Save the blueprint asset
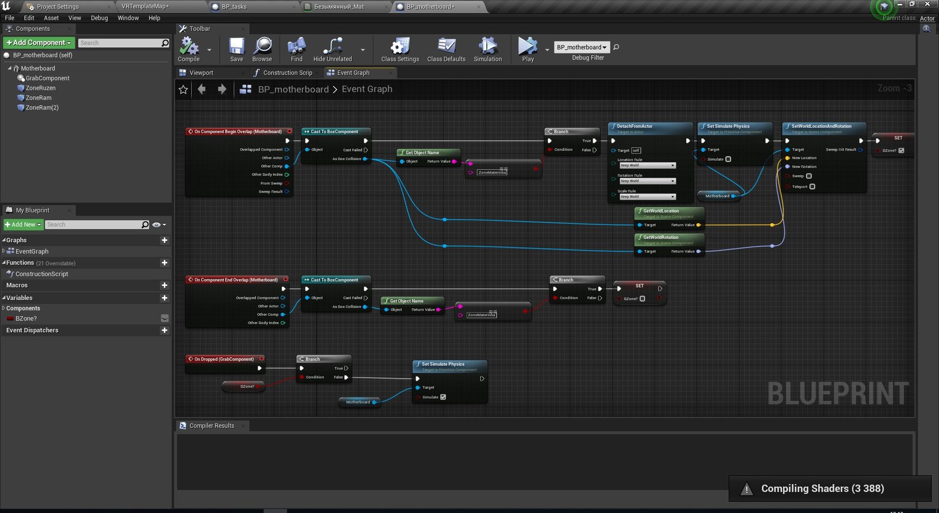 (236, 49)
